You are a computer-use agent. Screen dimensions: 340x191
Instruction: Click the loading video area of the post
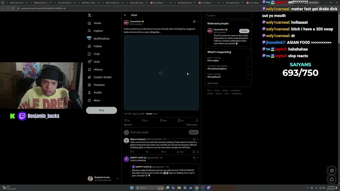click(161, 73)
